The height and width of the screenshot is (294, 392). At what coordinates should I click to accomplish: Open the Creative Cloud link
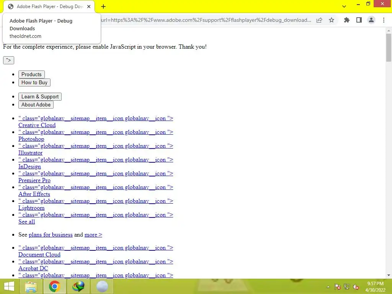37,125
